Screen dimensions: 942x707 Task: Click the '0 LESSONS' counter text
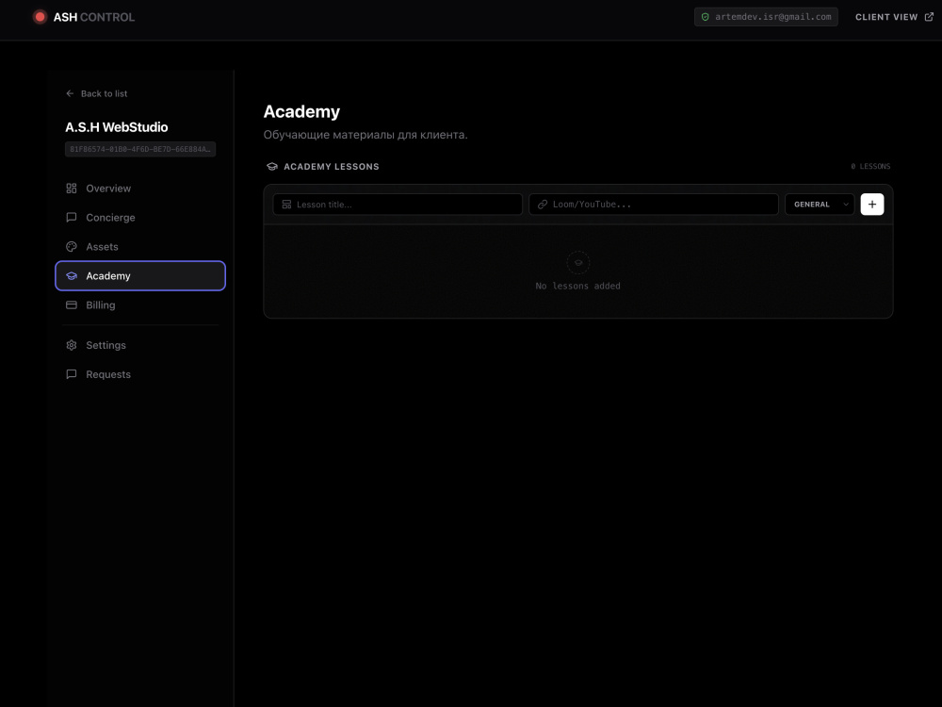click(x=870, y=167)
